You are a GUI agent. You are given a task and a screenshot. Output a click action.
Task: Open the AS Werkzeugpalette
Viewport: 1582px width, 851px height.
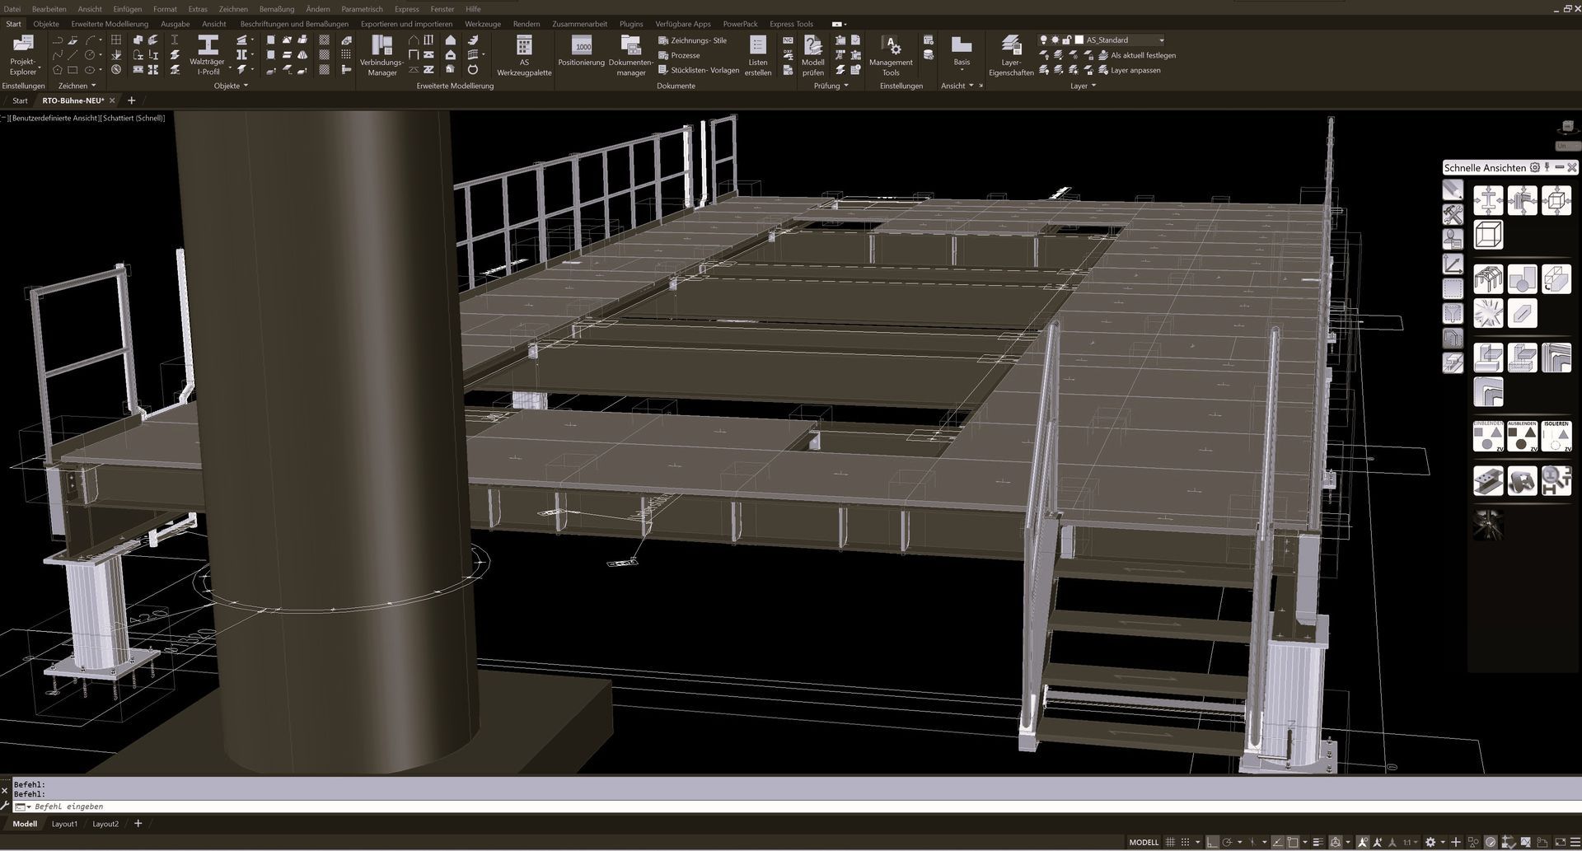pos(524,54)
